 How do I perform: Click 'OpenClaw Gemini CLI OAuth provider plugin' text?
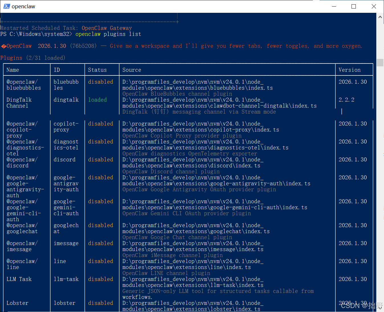(x=187, y=213)
